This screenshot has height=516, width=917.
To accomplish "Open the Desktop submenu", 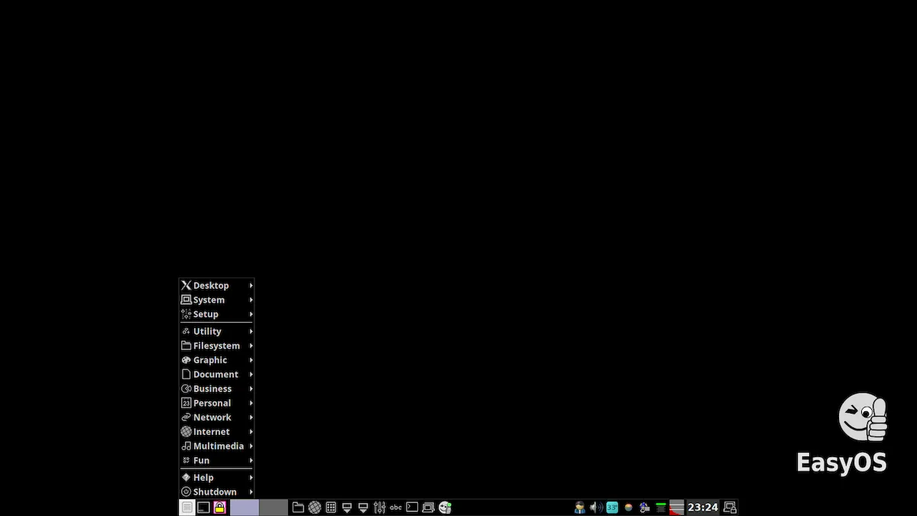I will [x=217, y=285].
